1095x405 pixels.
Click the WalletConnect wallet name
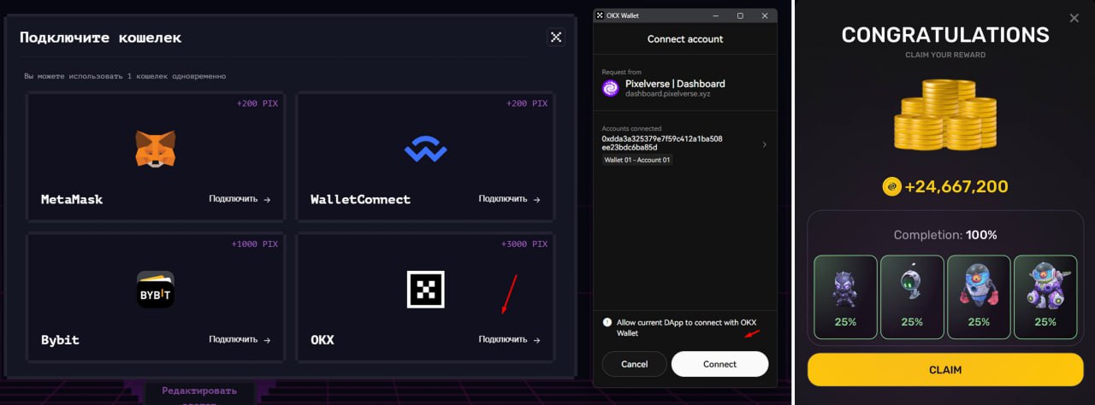click(x=360, y=199)
